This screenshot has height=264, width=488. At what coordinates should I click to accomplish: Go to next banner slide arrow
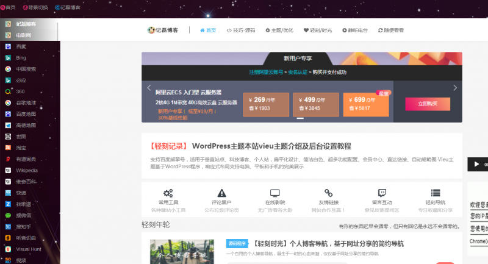click(x=454, y=88)
